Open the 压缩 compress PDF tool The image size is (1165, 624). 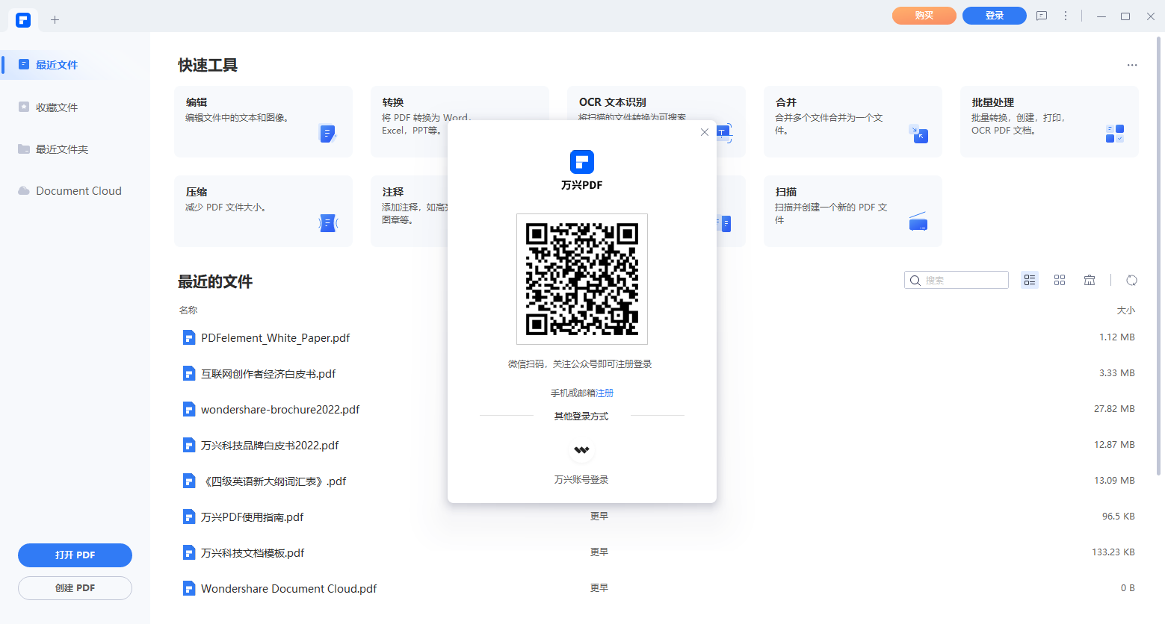pos(263,210)
